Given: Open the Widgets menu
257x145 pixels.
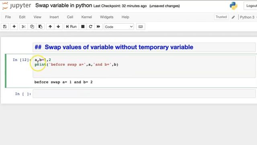Looking at the screenshot, I should click(106, 17).
